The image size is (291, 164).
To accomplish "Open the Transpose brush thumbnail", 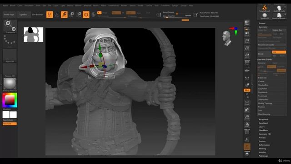I will pos(10,26).
